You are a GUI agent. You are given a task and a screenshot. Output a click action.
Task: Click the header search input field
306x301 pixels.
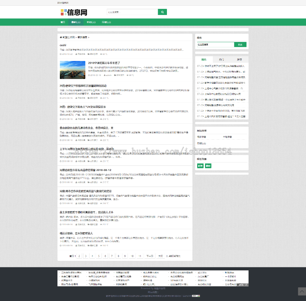point(132,12)
